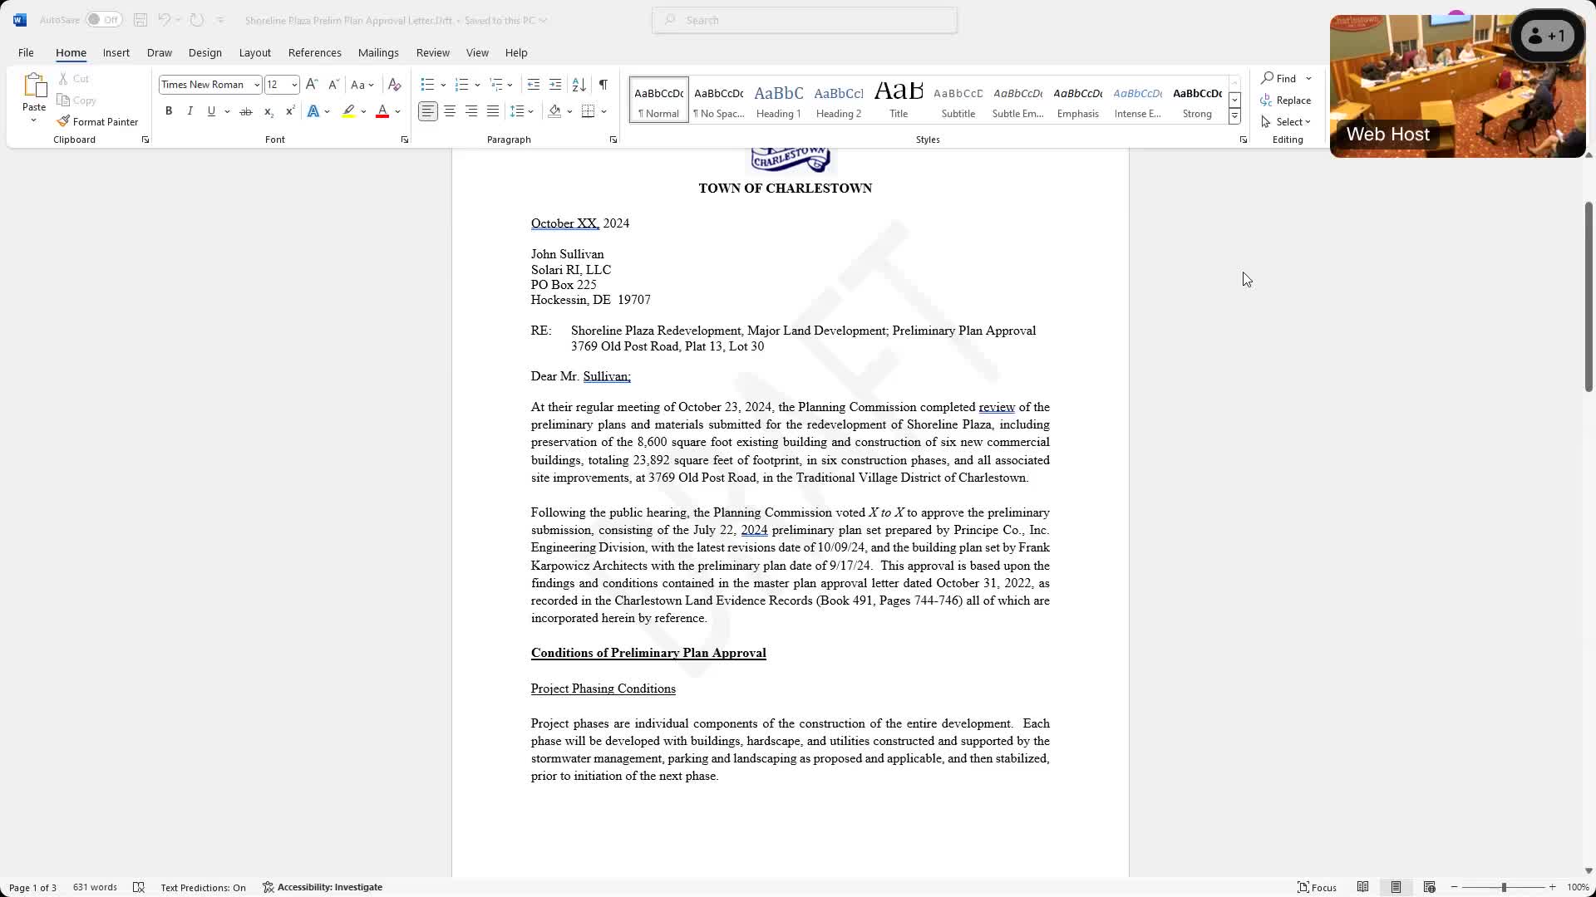Click the zoom slider handle
Viewport: 1596px width, 897px height.
[1504, 887]
